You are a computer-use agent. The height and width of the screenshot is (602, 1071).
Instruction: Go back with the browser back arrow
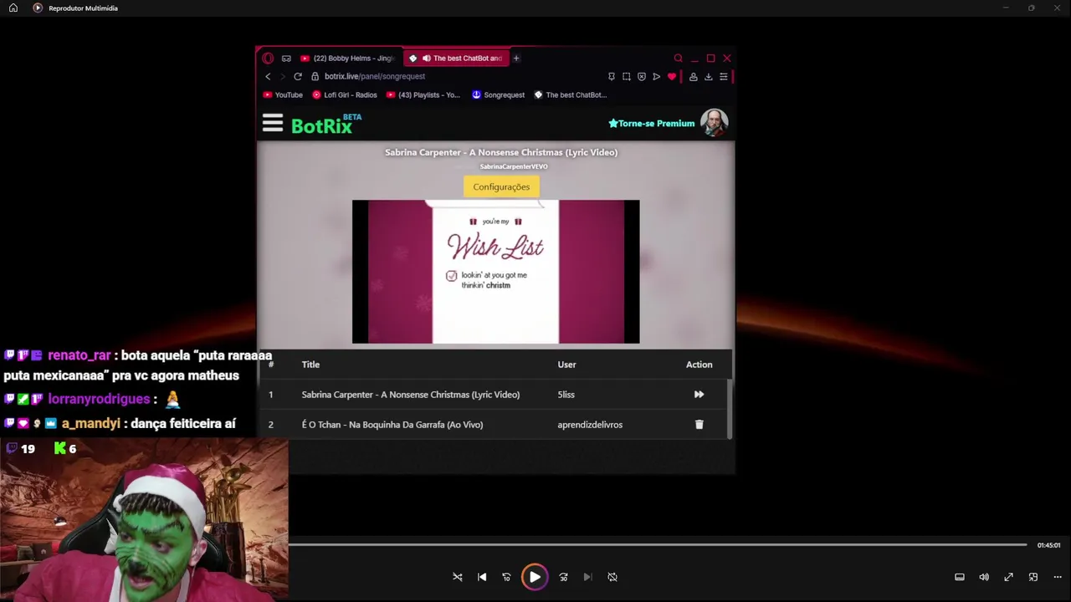tap(268, 76)
